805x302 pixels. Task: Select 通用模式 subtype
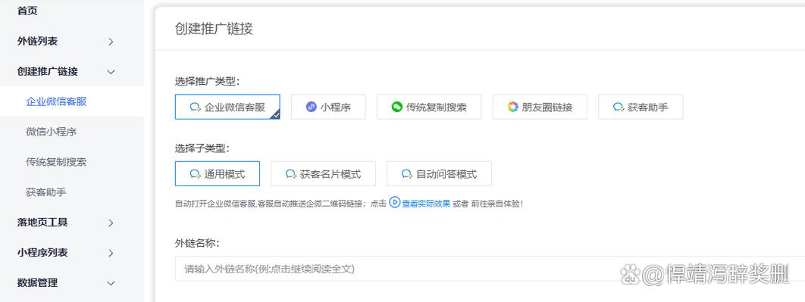click(x=218, y=174)
